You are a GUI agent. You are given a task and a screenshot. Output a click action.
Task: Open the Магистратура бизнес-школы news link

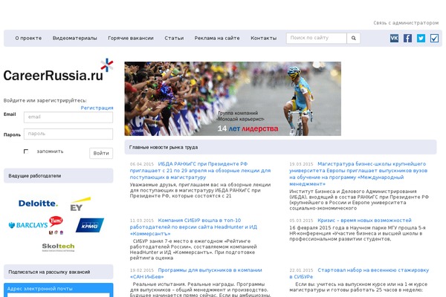(358, 174)
